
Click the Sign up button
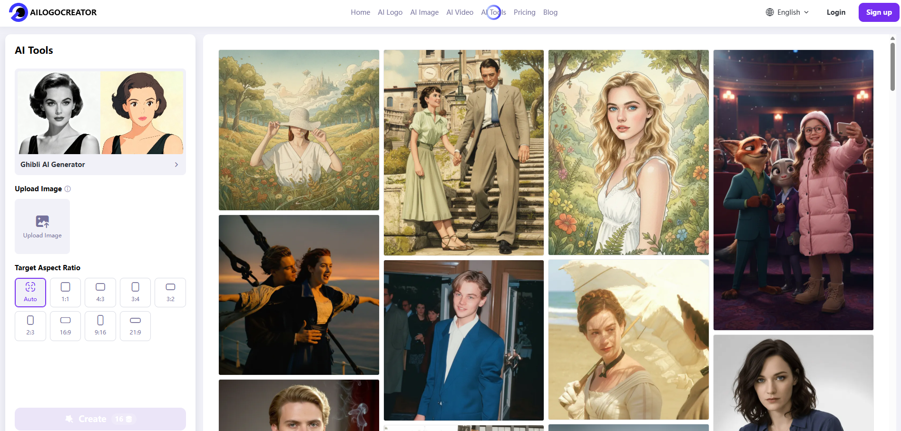click(x=879, y=12)
